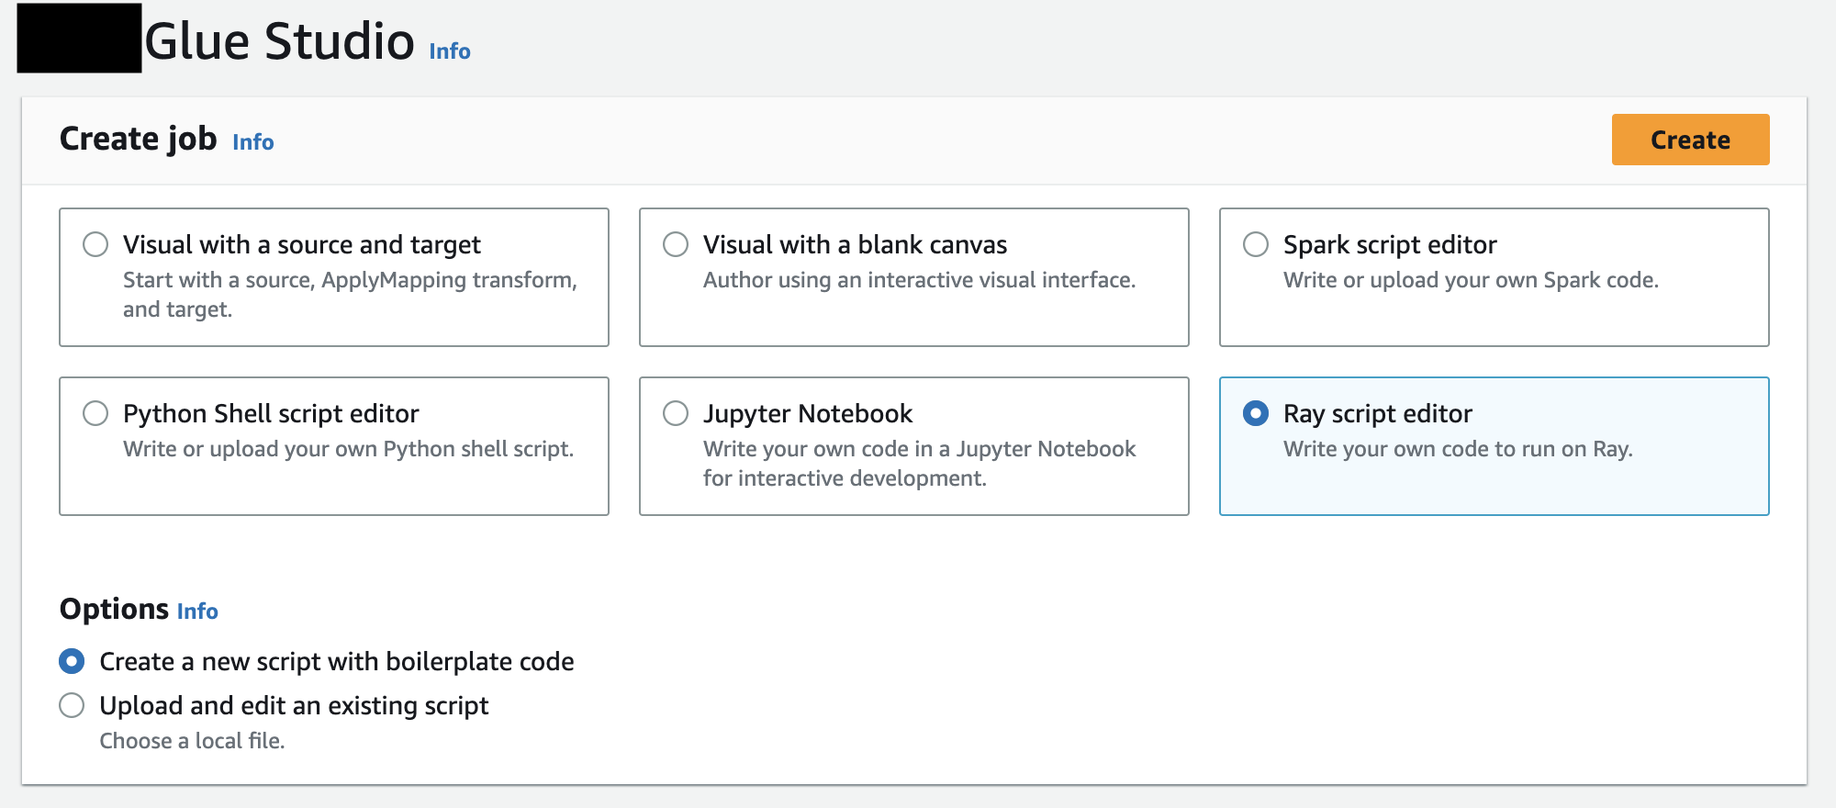Select the Spark script editor radio button
The width and height of the screenshot is (1836, 808).
pos(1256,244)
